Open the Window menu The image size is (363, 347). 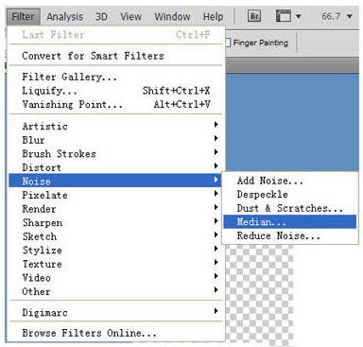[172, 16]
